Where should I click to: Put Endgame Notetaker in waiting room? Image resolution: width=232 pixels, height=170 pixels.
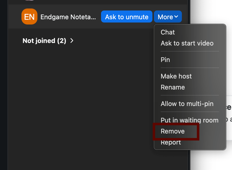click(x=189, y=120)
